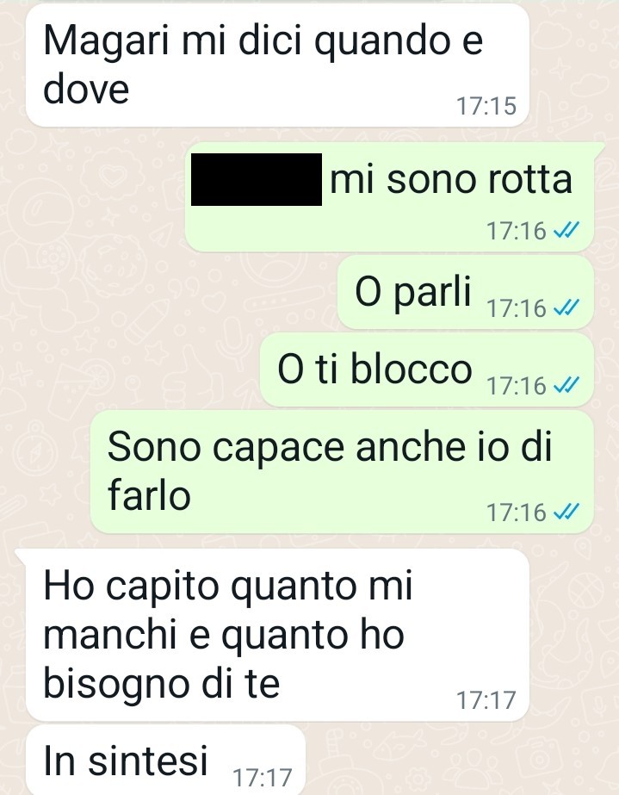619x795 pixels.
Task: Tap the word 'farlo' in green bubble
Action: click(149, 495)
